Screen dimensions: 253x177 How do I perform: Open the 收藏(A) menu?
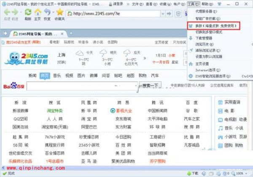[165, 4]
